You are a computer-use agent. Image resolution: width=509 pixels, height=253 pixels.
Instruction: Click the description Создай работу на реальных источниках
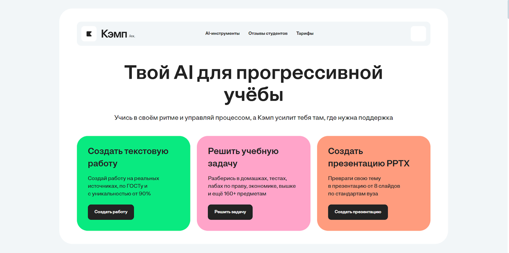pos(123,186)
